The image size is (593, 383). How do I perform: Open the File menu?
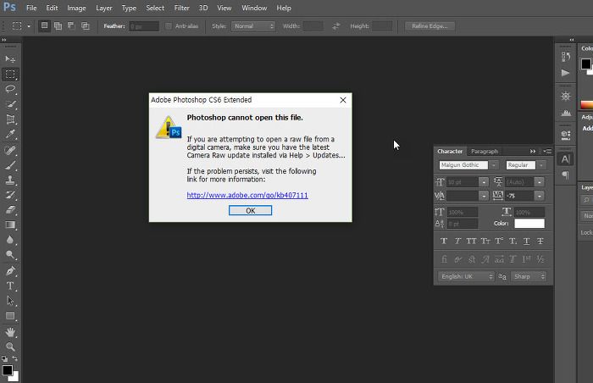31,8
